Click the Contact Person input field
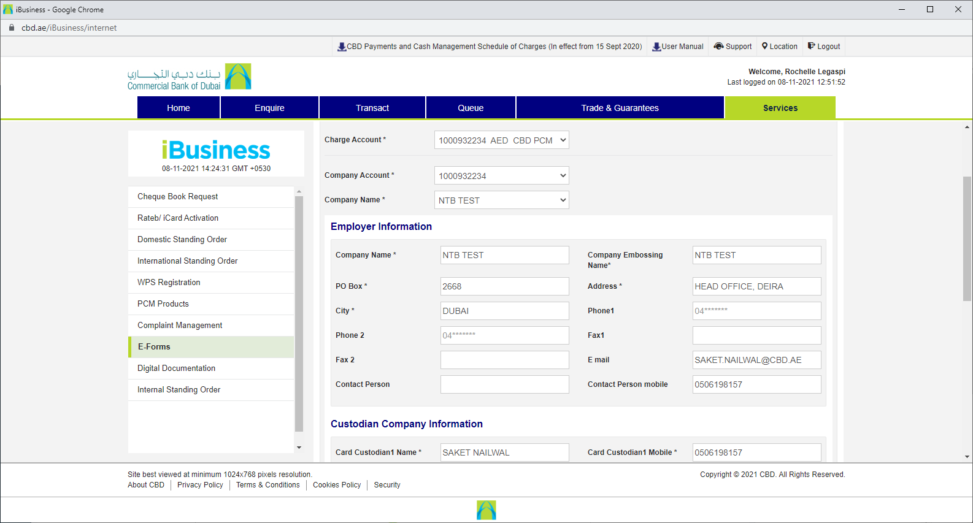The height and width of the screenshot is (523, 973). 505,384
